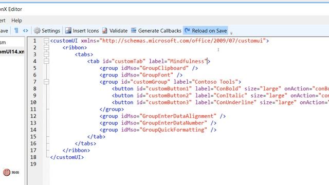Collapse the ribbon node on line 2
This screenshot has width=329, height=185.
pos(46,48)
